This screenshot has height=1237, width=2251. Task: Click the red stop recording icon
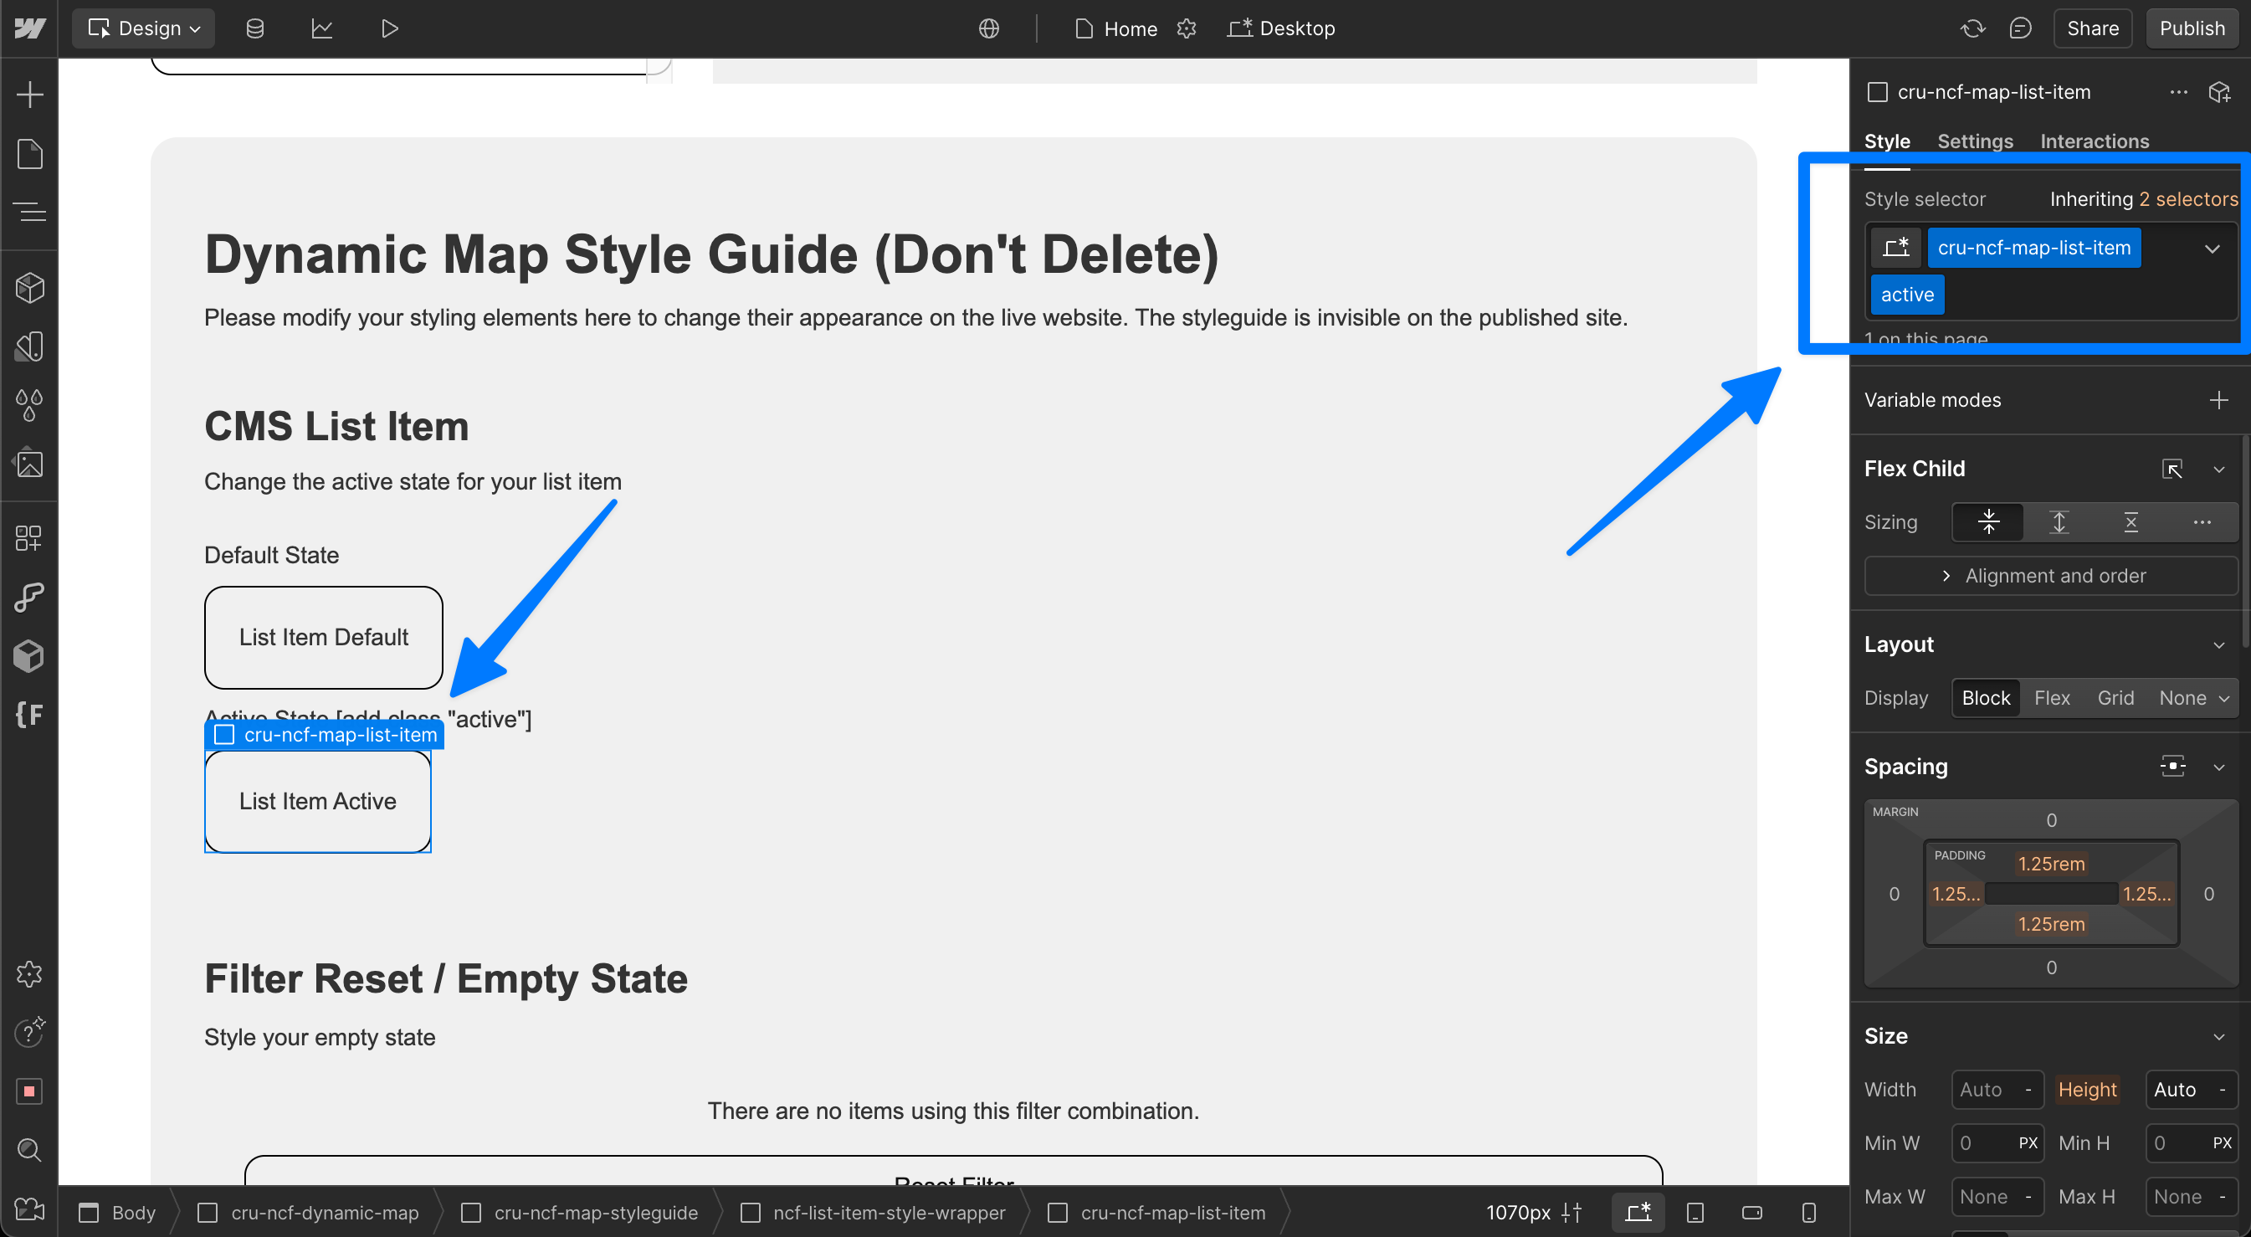[30, 1091]
